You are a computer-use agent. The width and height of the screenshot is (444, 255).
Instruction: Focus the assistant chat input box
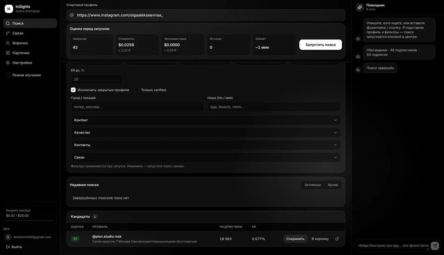(x=393, y=245)
